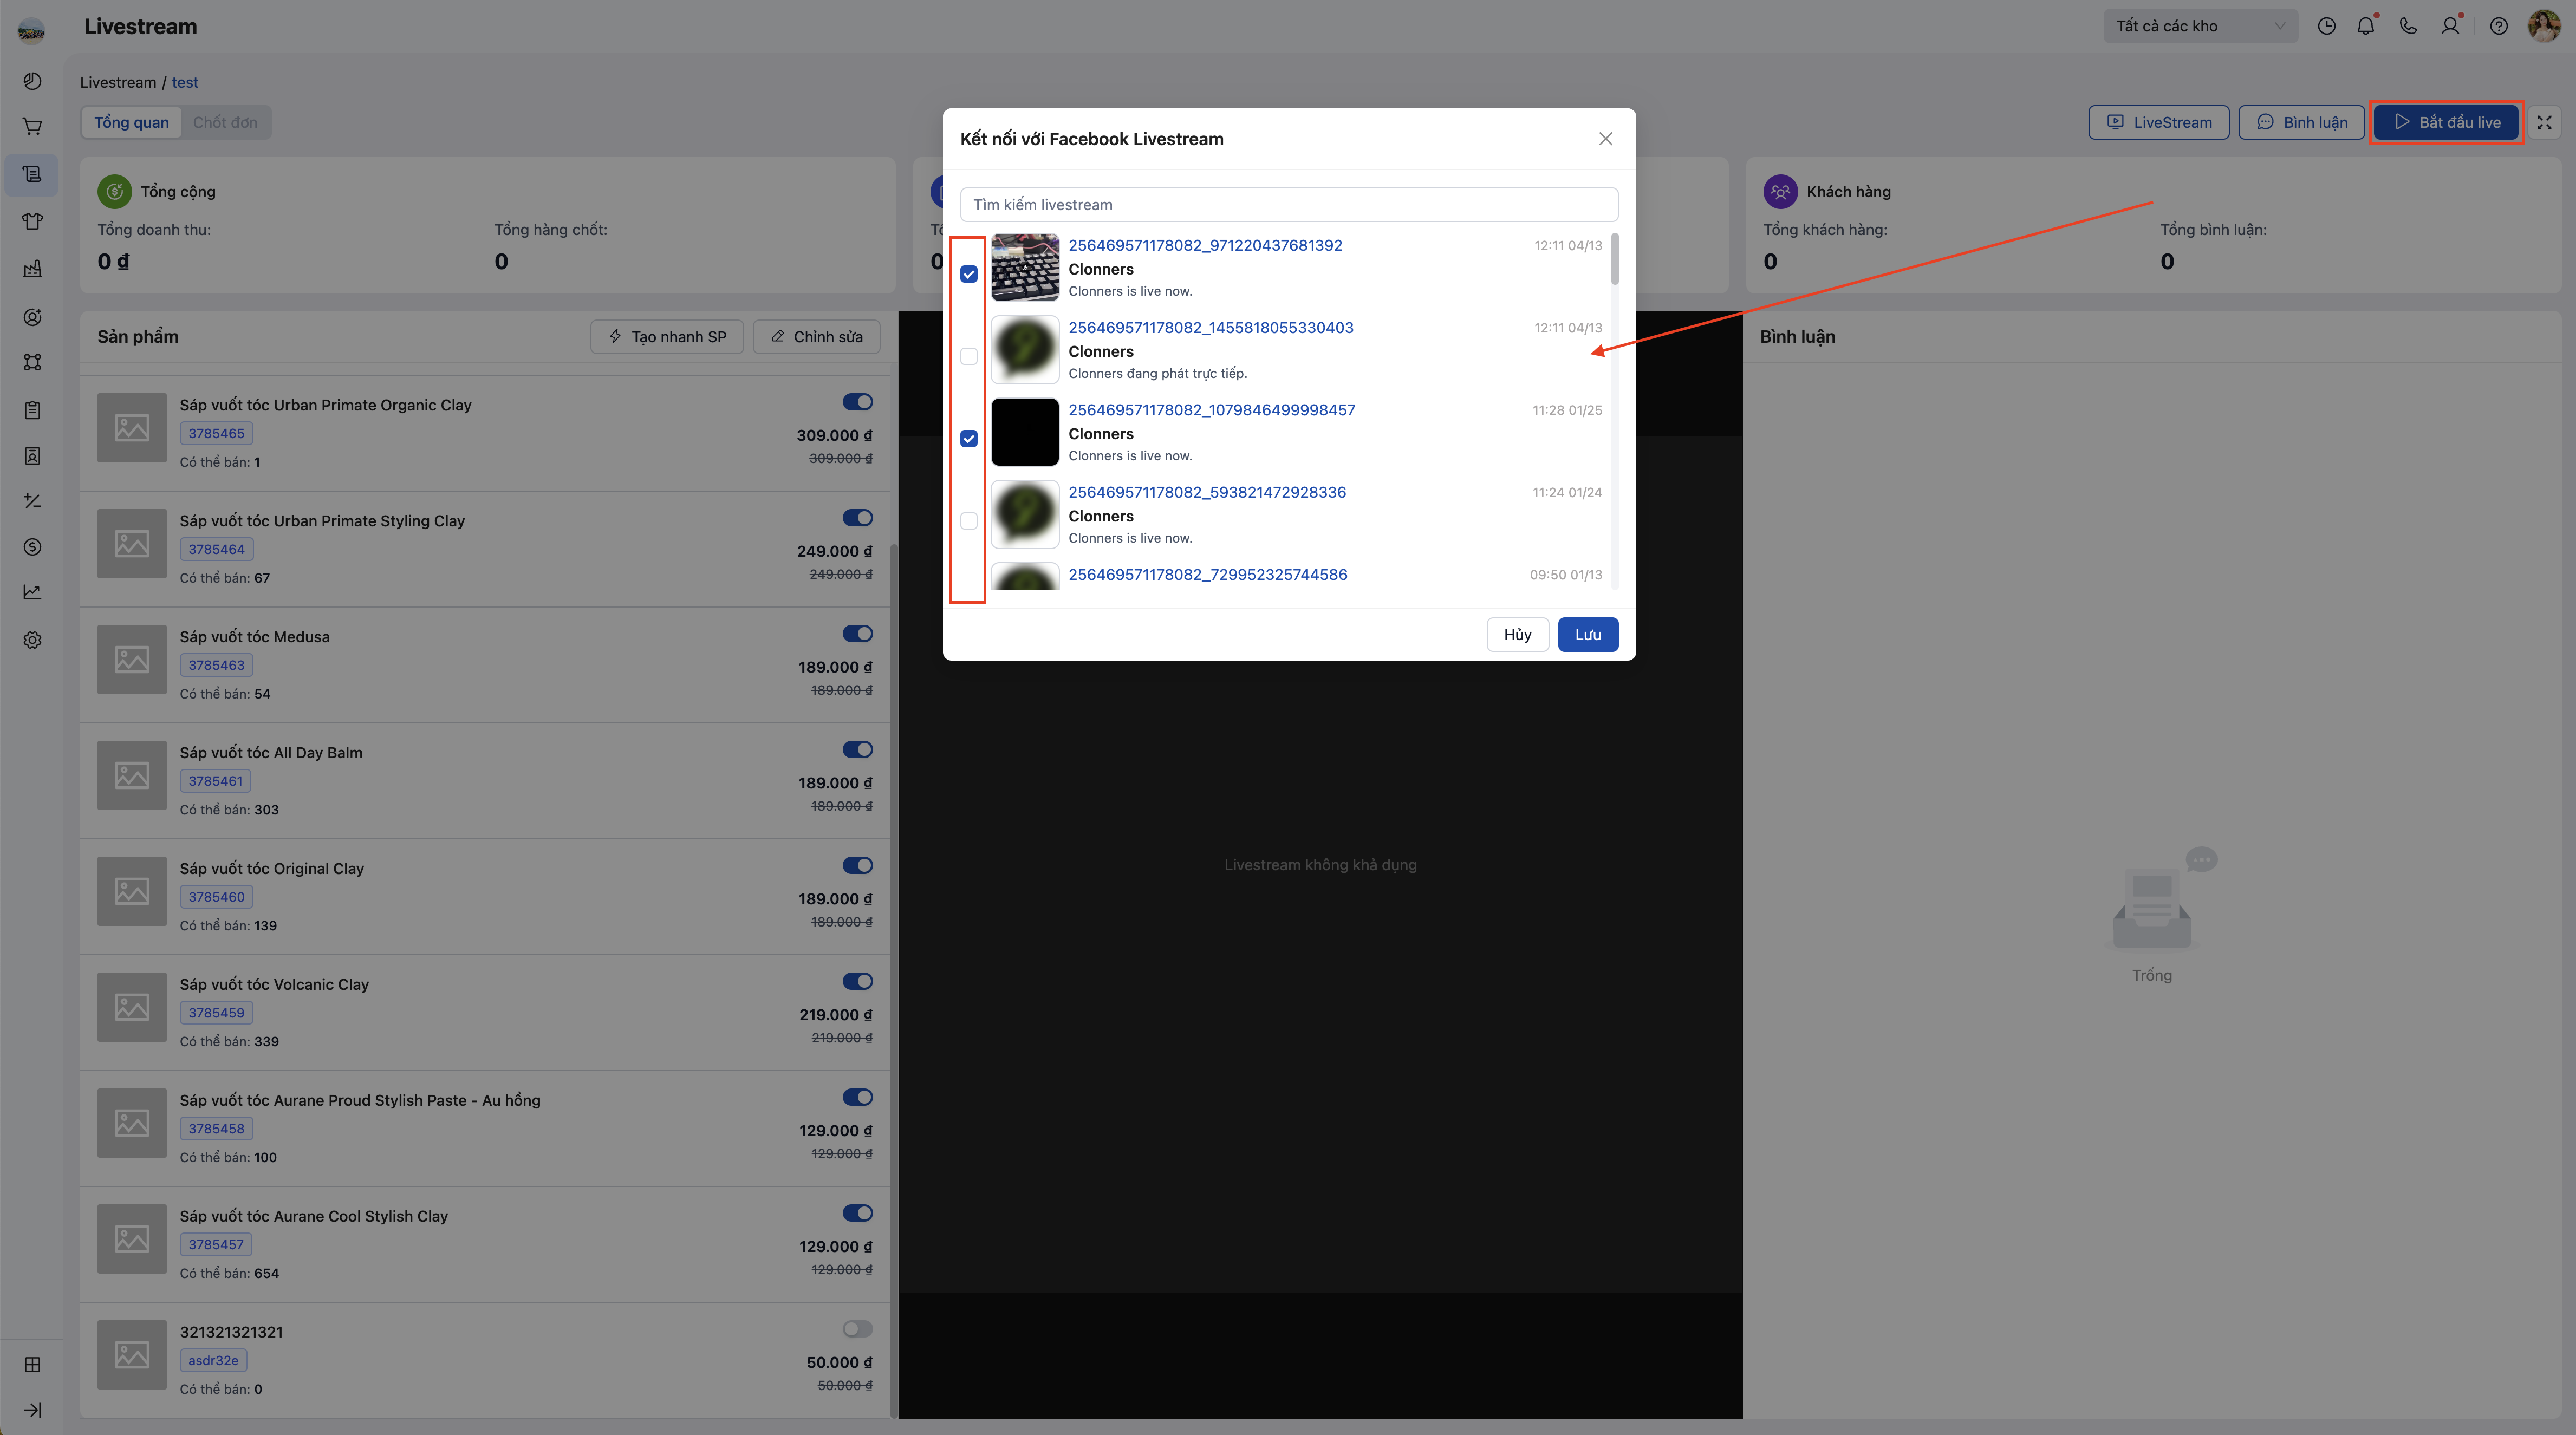
Task: Open the discount percent icon in sidebar
Action: [x=32, y=501]
